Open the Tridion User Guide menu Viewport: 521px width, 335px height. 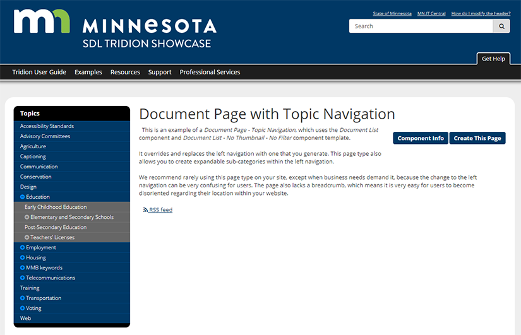[39, 72]
